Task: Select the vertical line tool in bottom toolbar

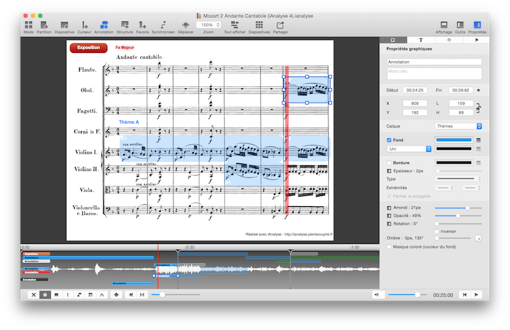Action: pos(68,295)
